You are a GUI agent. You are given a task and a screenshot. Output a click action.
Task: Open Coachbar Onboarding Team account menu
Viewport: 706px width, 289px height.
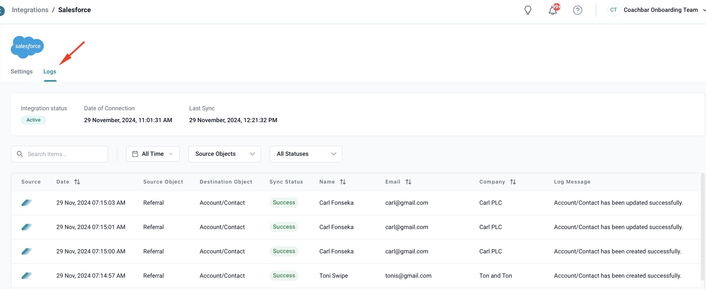(x=656, y=10)
